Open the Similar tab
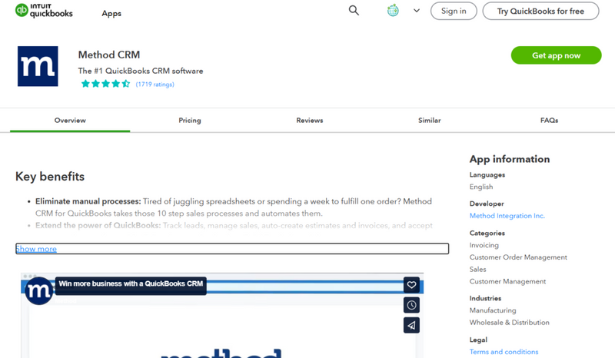Screen dimensions: 615x358 [x=430, y=121]
